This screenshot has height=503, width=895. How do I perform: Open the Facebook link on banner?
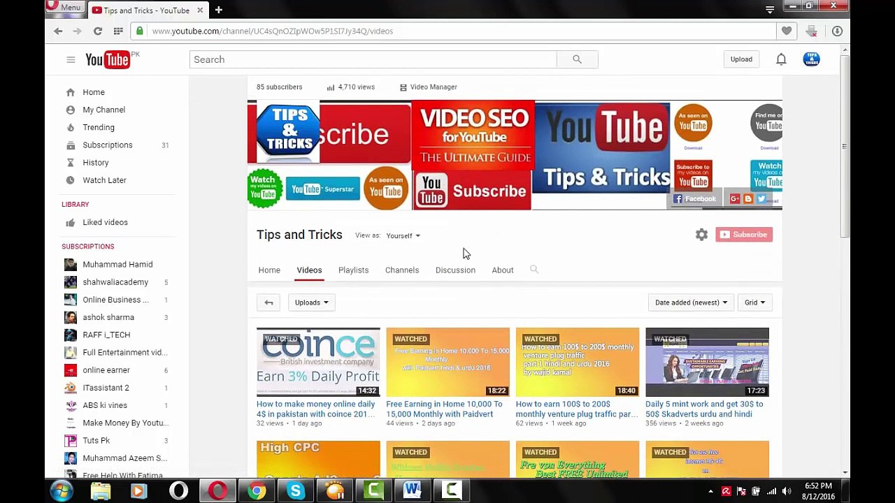pyautogui.click(x=694, y=199)
